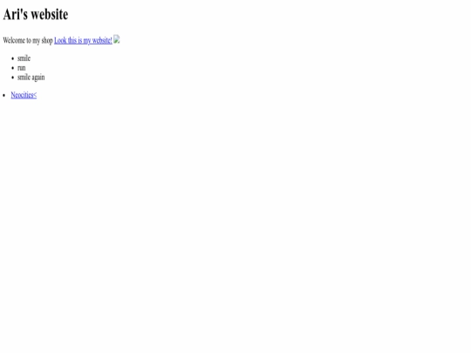Screen dimensions: 471x353
Task: Click the "Ari's website" page heading
Action: 36,15
